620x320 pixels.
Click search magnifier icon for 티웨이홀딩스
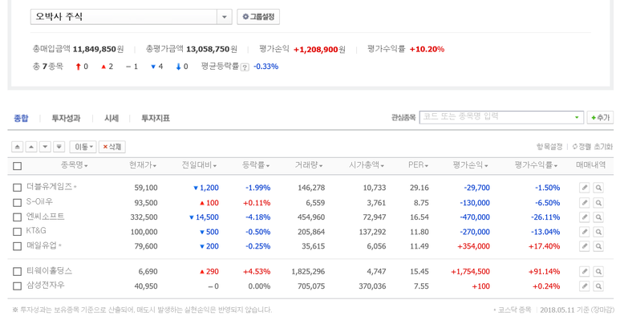pyautogui.click(x=598, y=271)
